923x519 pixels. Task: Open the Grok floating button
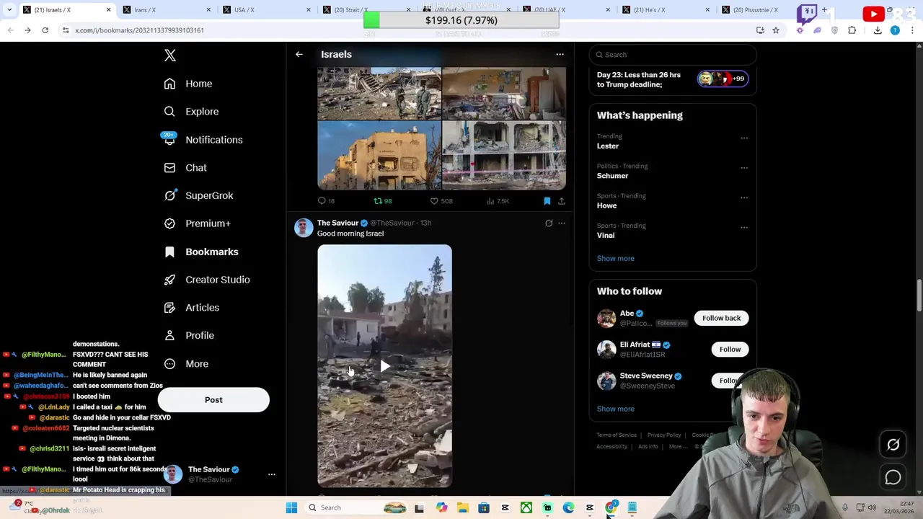click(893, 445)
